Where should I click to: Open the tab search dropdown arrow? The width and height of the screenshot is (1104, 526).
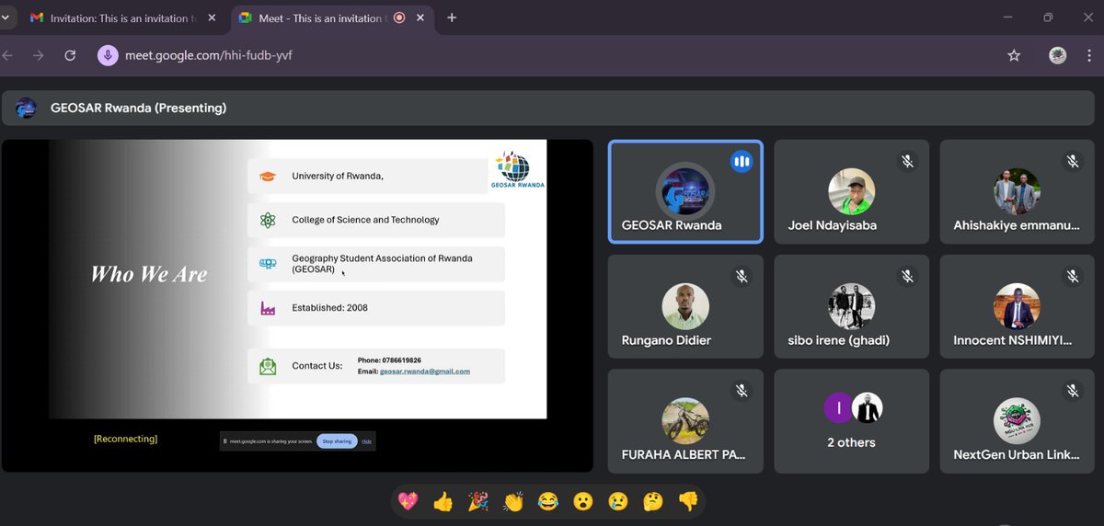[6, 17]
